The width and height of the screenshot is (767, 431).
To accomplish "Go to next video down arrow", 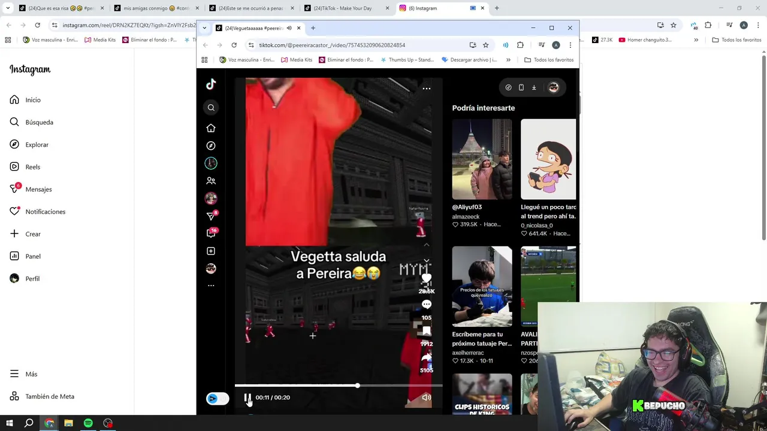I will point(427,262).
